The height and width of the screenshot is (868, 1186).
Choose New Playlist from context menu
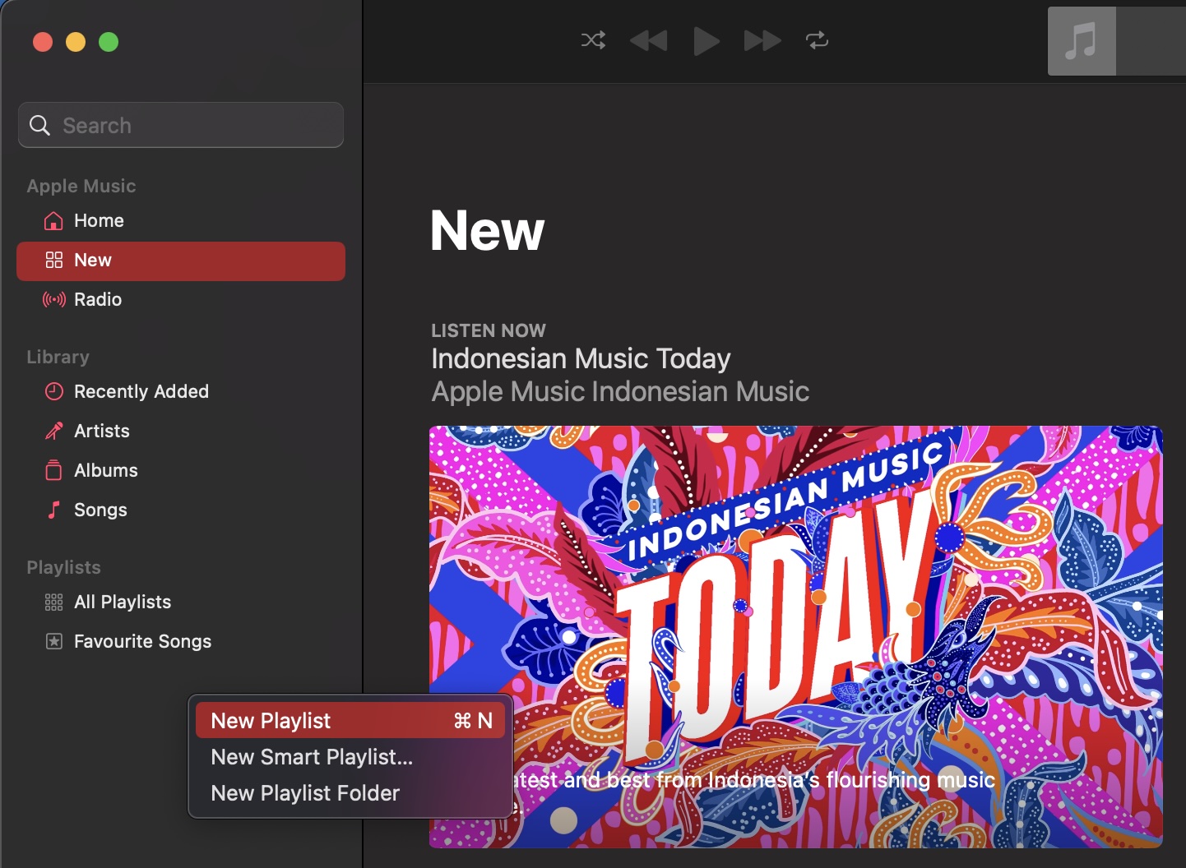click(x=350, y=720)
